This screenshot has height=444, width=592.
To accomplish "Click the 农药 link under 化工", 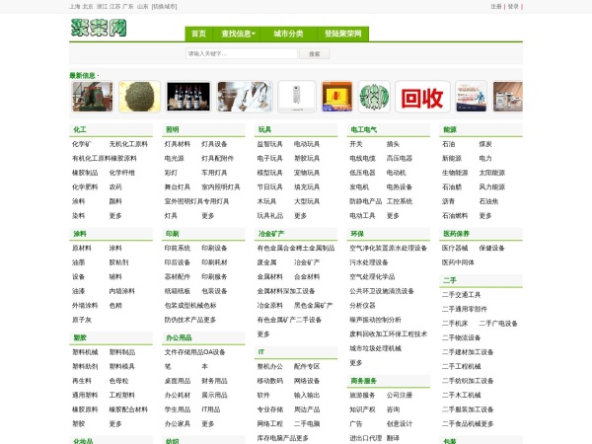I will [x=115, y=186].
